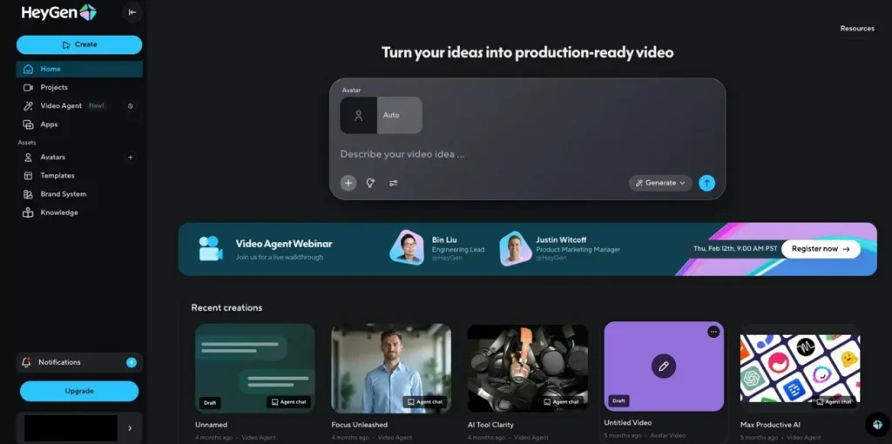Go to Projects in the sidebar

(x=54, y=87)
